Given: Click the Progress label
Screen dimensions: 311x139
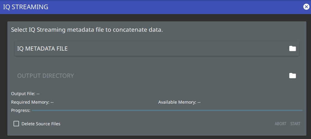Looking at the screenshot, I should pos(21,110).
